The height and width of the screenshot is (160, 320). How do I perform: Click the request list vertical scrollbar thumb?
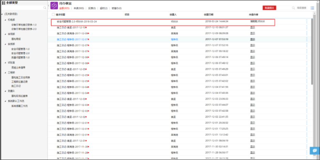tap(312, 51)
